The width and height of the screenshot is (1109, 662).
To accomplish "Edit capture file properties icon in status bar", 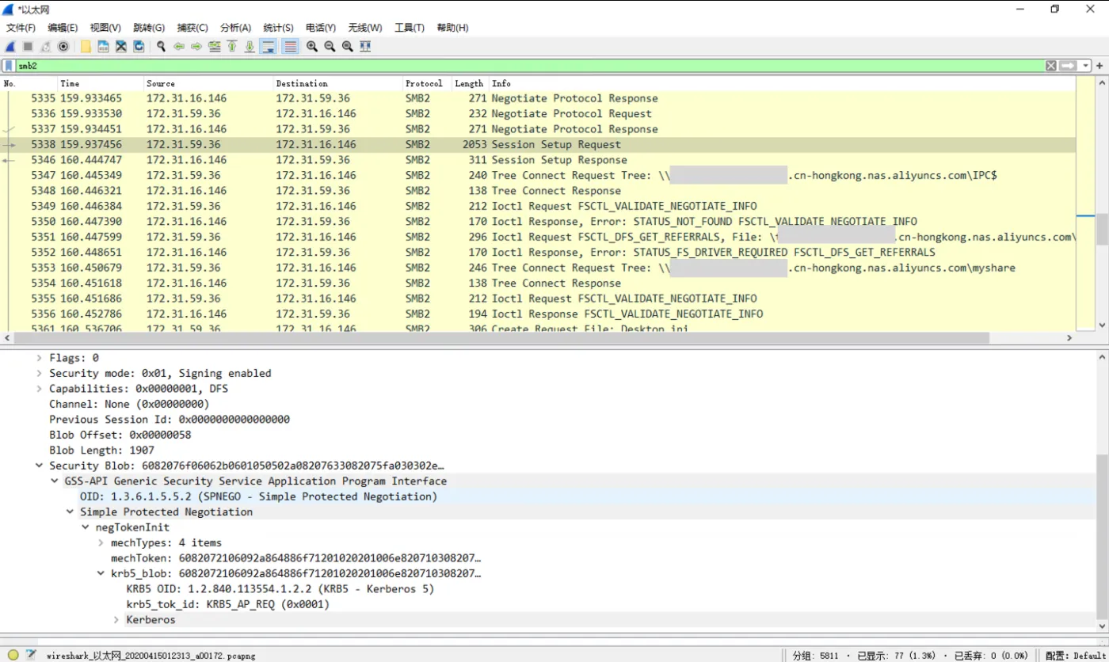I will pos(31,655).
